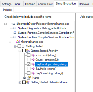Uncheck the SayGoodbye : string(string) checkbox
Viewport: 93px width, 92px height.
(x=29, y=64)
